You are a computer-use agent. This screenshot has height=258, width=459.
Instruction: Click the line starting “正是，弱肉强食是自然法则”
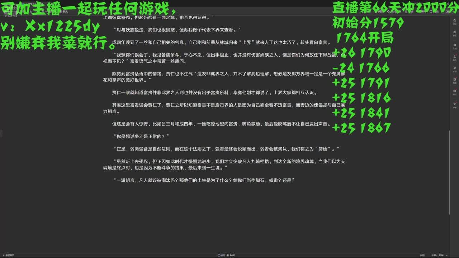(x=226, y=149)
